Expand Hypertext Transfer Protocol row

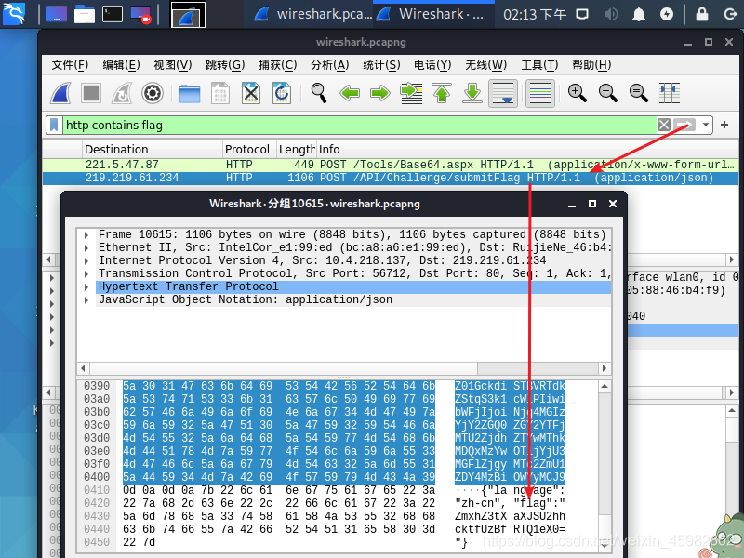click(x=86, y=287)
